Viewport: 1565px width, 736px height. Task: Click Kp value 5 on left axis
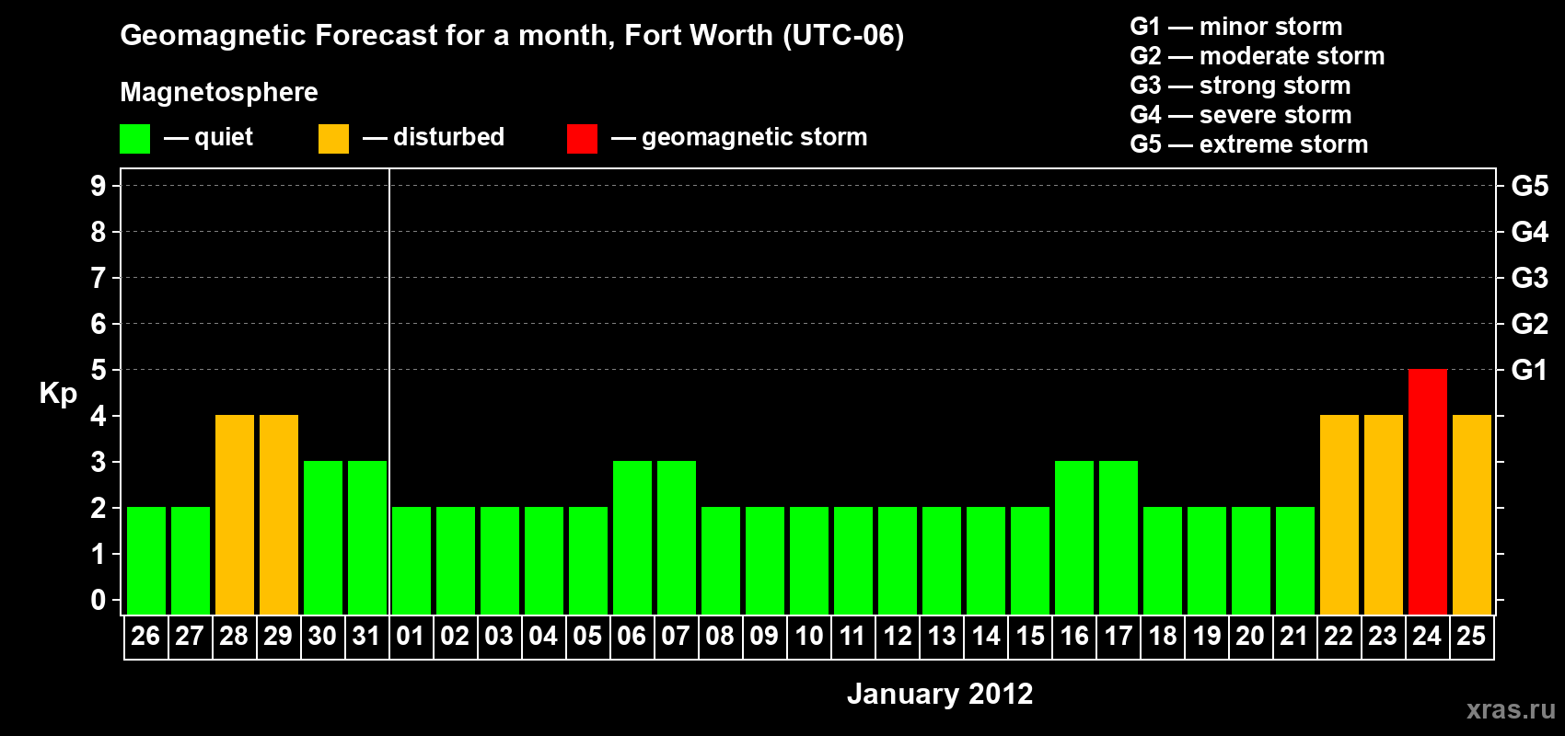pos(99,370)
